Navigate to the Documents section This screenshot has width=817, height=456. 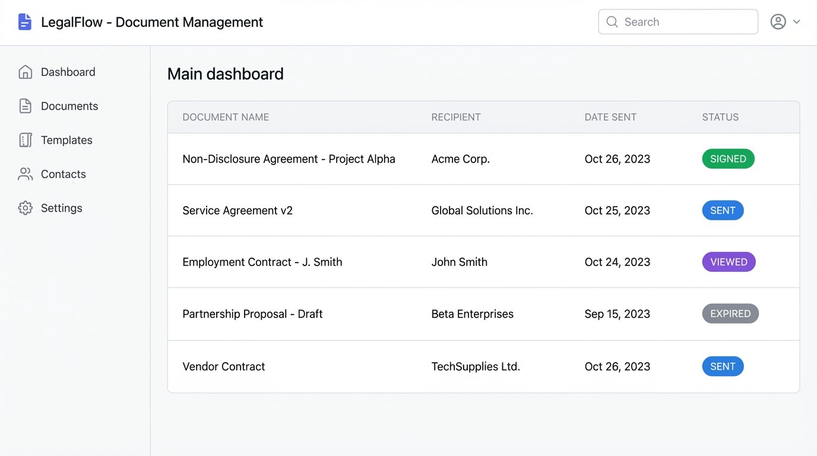(69, 106)
